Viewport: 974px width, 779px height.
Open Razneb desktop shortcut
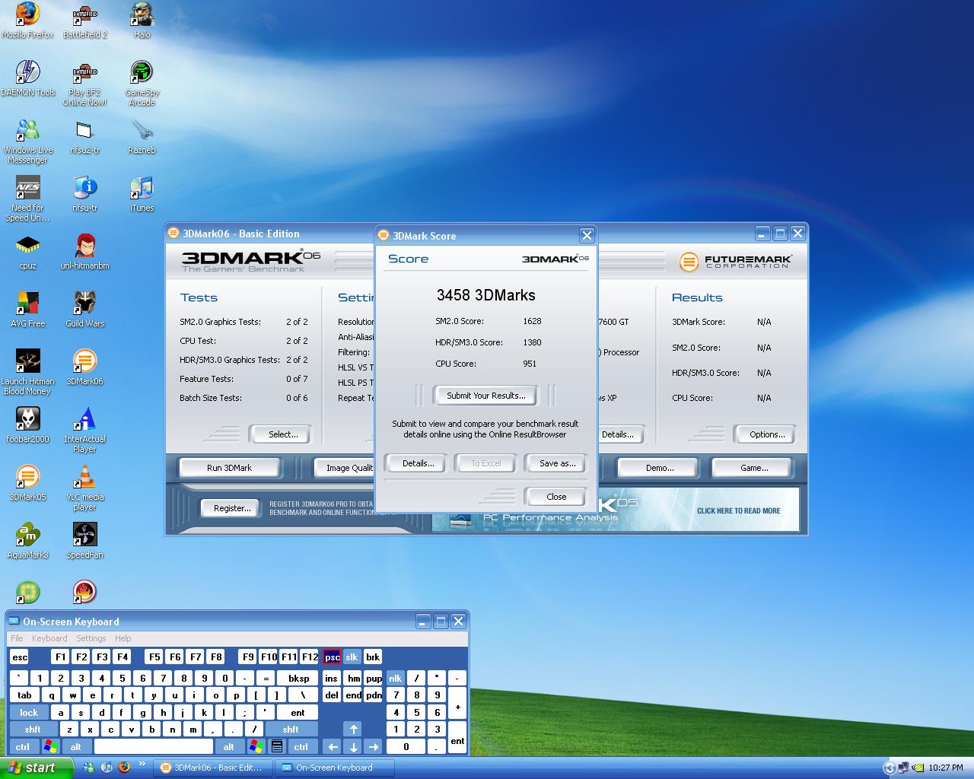coord(142,136)
